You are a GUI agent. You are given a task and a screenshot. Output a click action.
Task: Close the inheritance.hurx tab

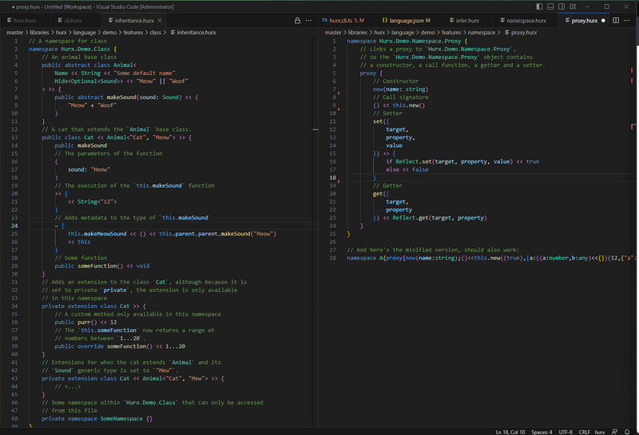tap(160, 21)
